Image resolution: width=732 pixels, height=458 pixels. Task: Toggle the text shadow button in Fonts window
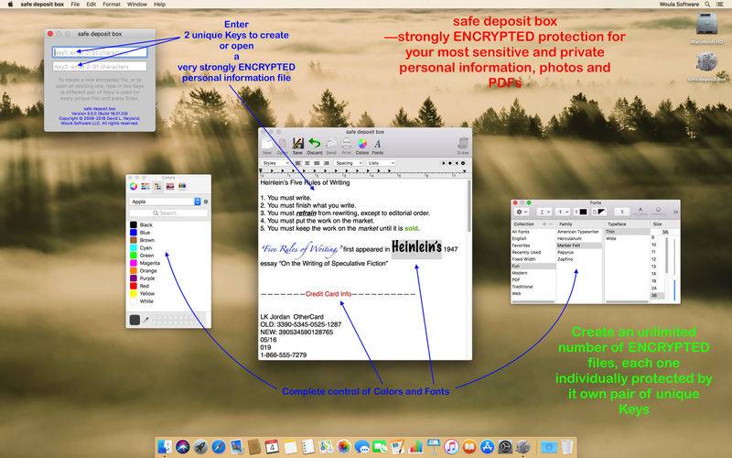(622, 212)
